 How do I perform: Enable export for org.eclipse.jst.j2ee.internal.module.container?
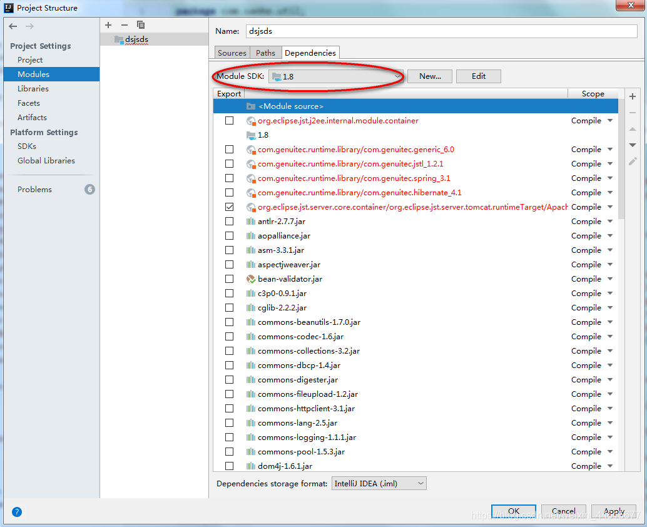[x=230, y=121]
